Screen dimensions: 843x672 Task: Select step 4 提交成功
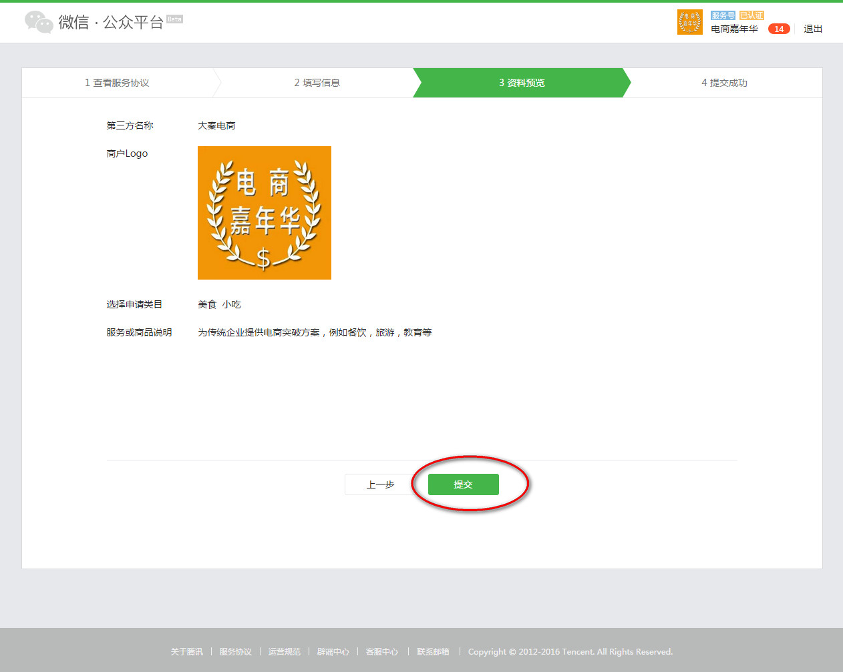tap(724, 83)
